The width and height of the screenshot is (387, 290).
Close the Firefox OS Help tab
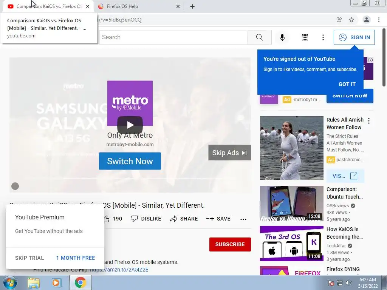click(x=178, y=6)
